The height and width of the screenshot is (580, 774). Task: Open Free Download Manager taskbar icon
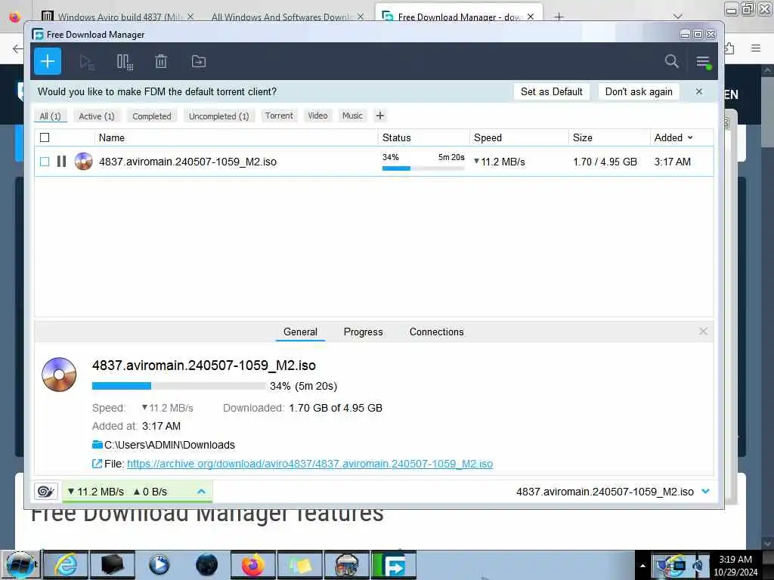coord(394,565)
